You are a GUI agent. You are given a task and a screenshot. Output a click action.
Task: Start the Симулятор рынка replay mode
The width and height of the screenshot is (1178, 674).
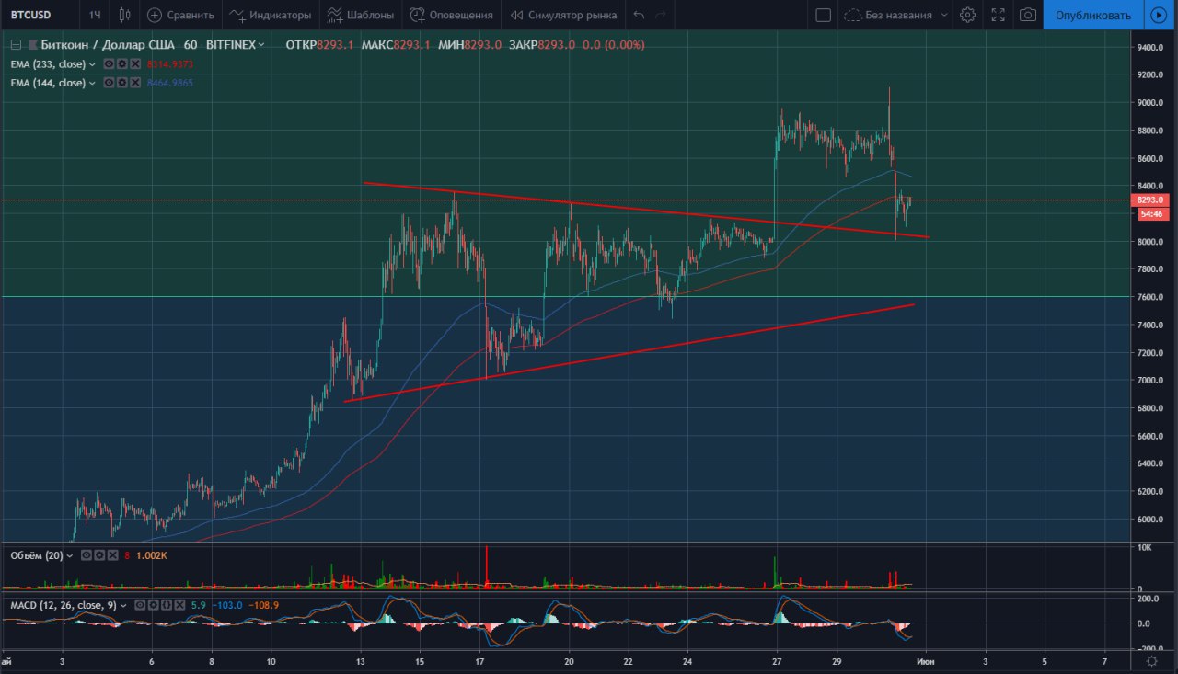tap(563, 15)
